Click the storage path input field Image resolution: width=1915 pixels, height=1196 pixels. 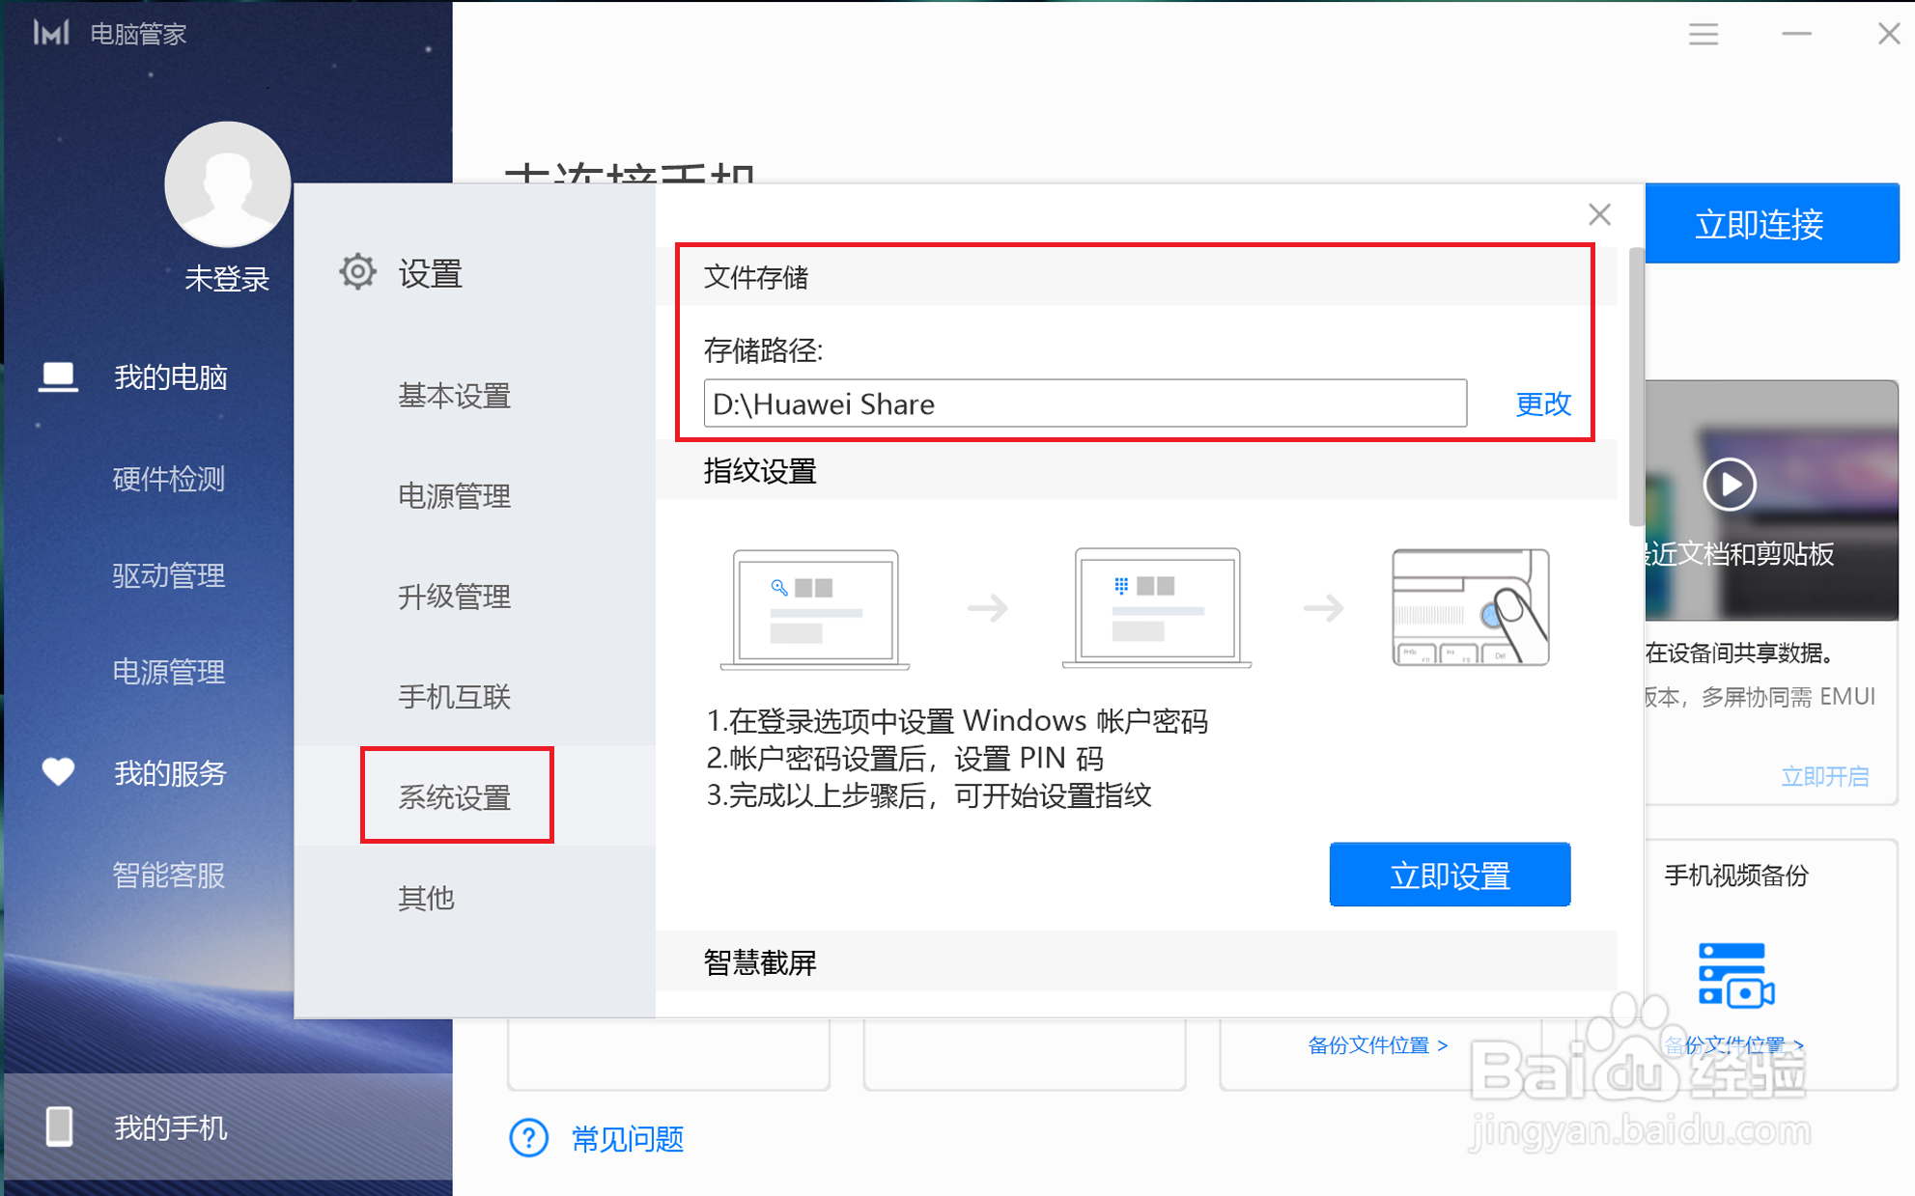click(x=1084, y=403)
